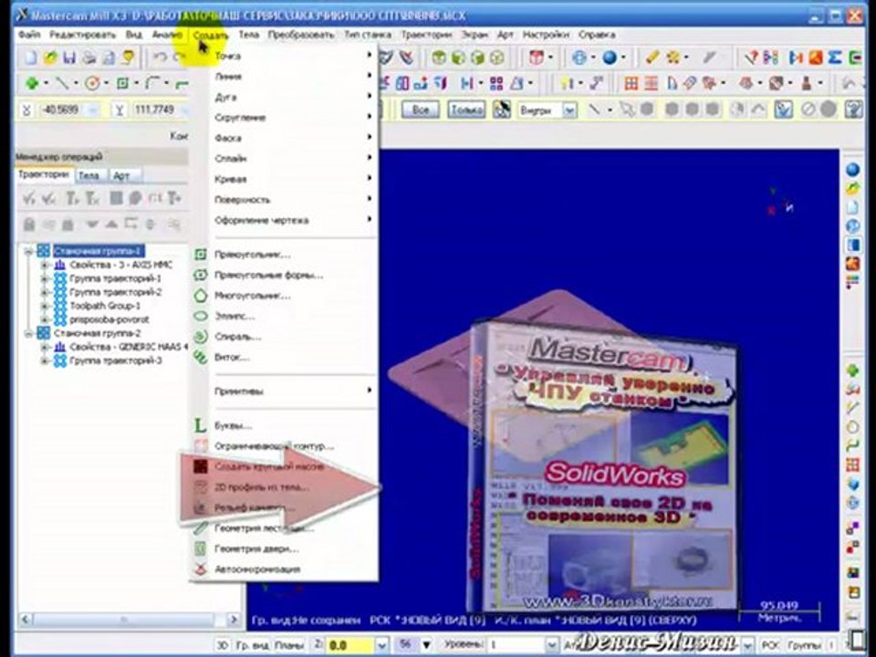Click the color 56 swatch
Screen dimensions: 876x657
point(406,645)
